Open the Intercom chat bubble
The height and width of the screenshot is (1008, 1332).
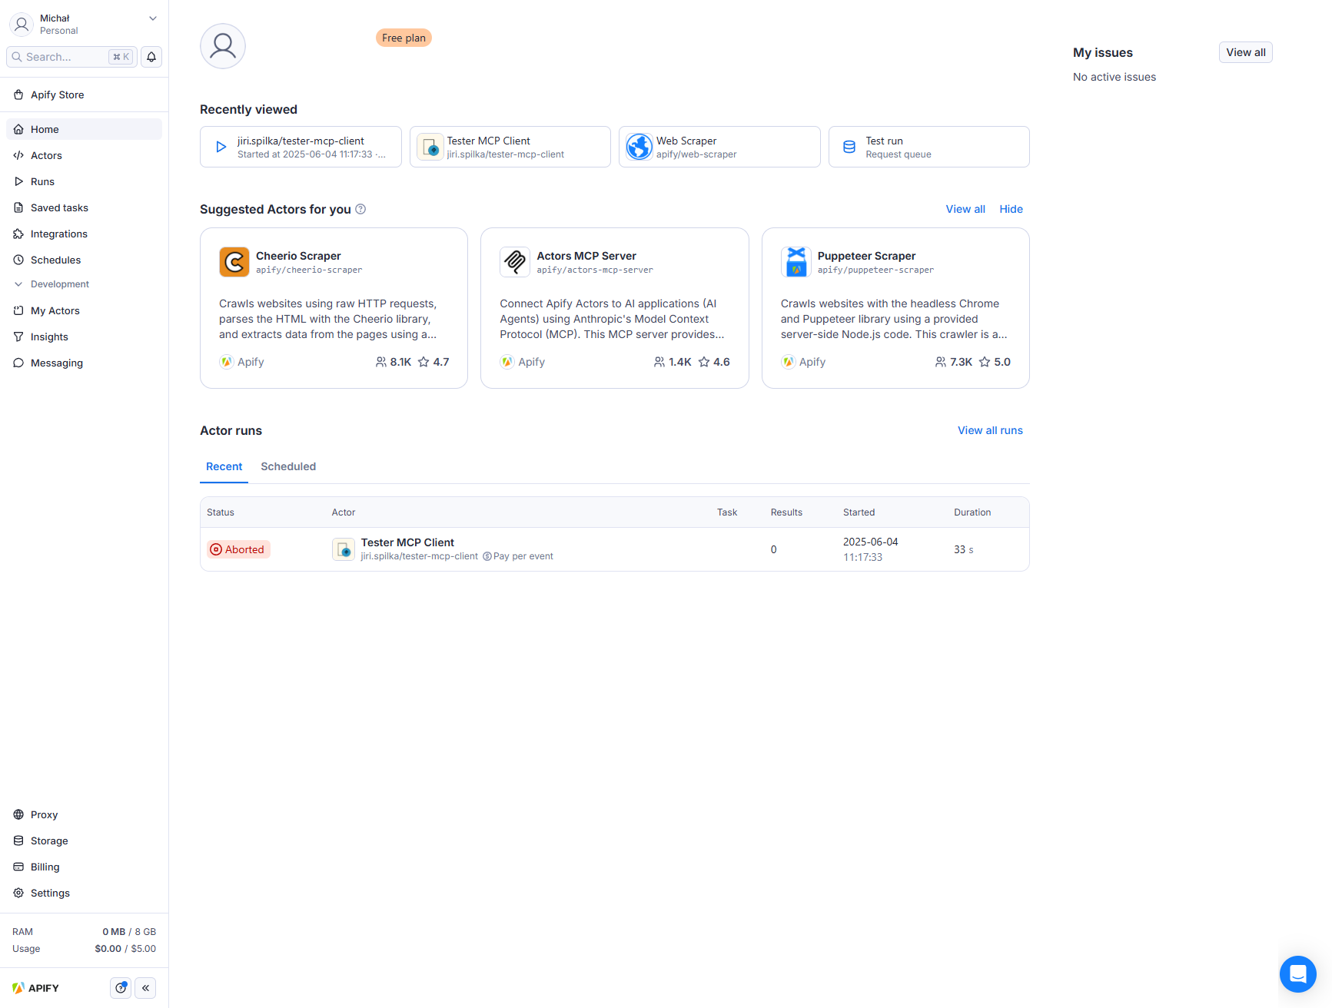point(1298,974)
